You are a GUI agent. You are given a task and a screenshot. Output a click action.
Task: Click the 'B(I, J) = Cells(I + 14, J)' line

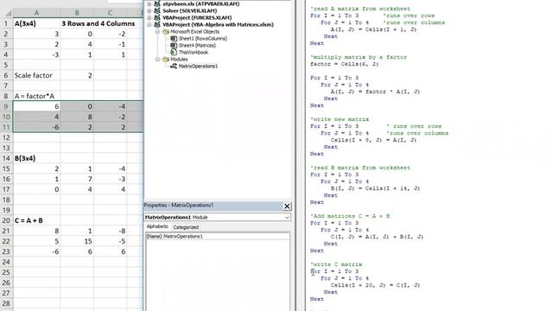pyautogui.click(x=375, y=188)
